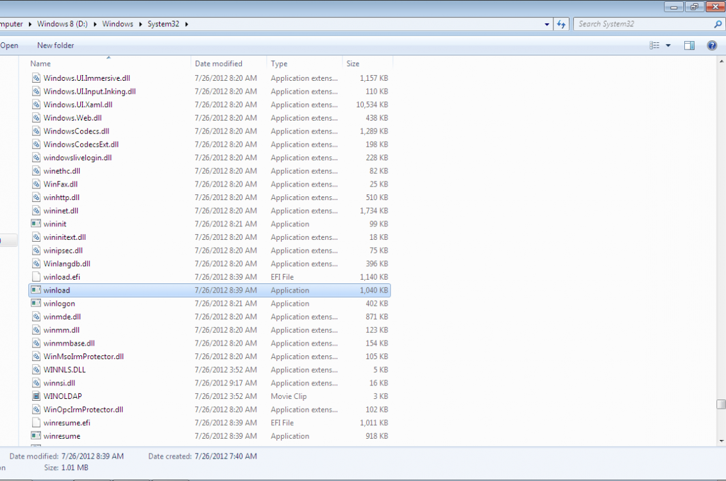Click the refresh icon in address bar
Viewport: 726px width, 481px height.
click(561, 24)
